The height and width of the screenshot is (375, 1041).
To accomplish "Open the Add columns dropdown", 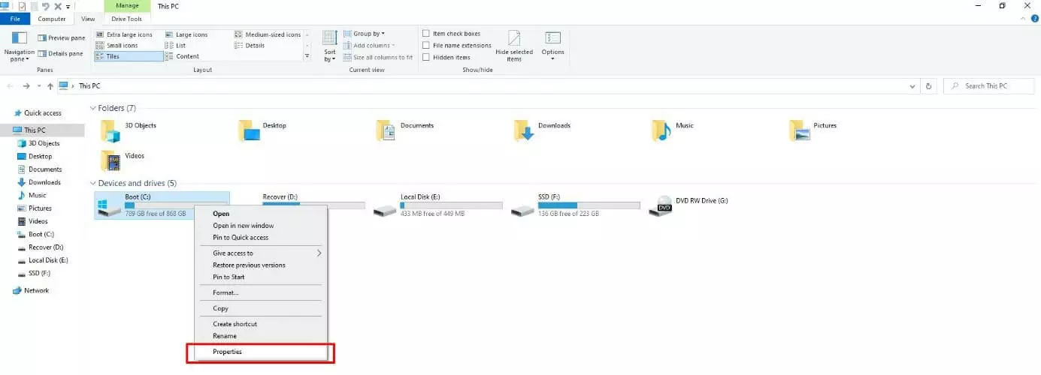I will coord(368,46).
